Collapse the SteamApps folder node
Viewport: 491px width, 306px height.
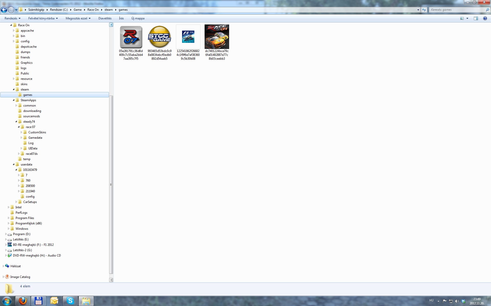(14, 100)
